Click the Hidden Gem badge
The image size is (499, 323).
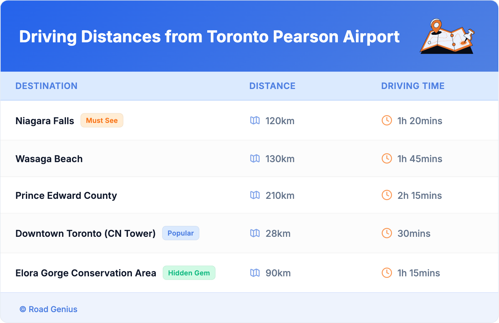pyautogui.click(x=189, y=273)
